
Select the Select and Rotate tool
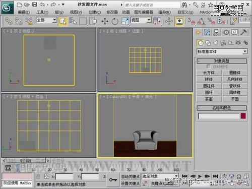point(115,21)
